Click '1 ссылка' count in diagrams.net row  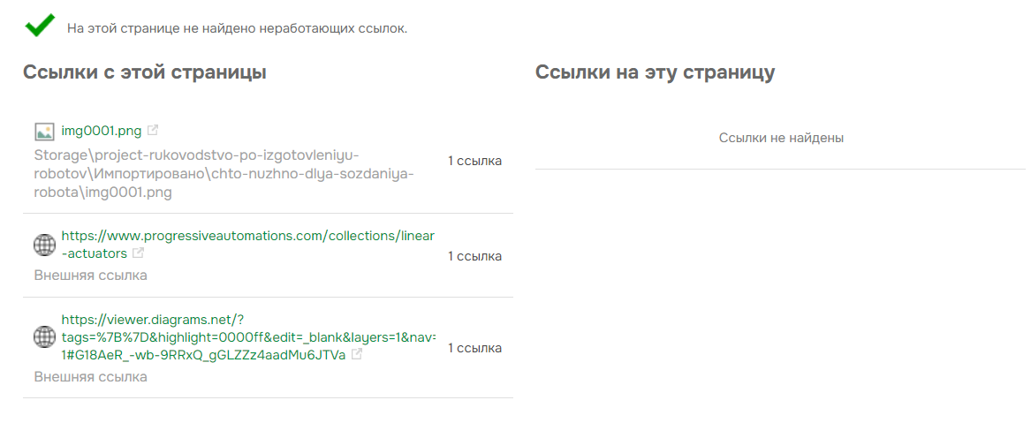tap(474, 348)
